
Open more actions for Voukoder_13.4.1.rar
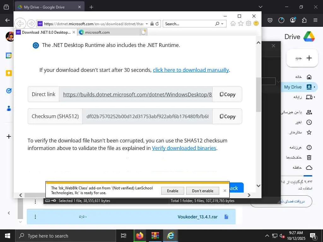coord(35,217)
